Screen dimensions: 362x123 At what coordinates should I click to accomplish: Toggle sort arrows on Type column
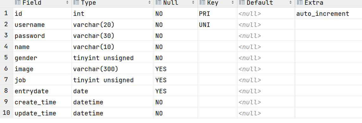pyautogui.click(x=150, y=3)
